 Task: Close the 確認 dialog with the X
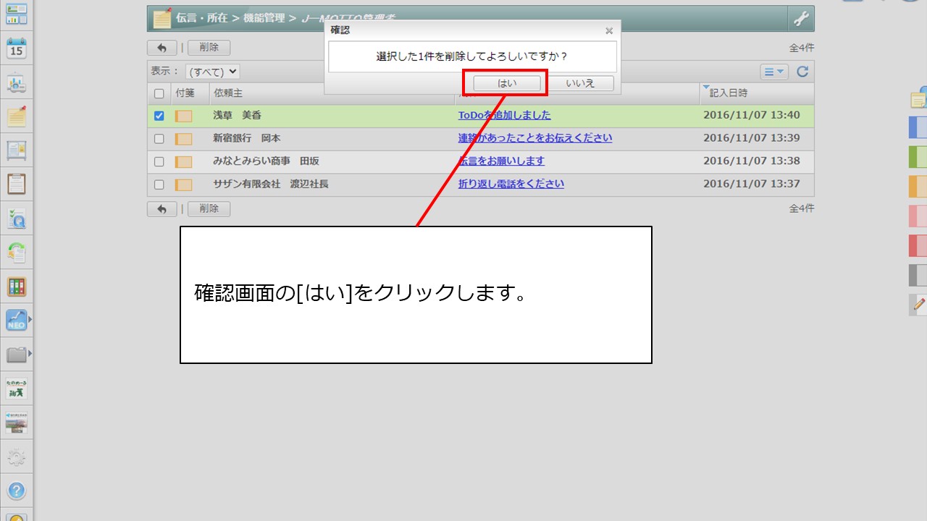pos(609,30)
